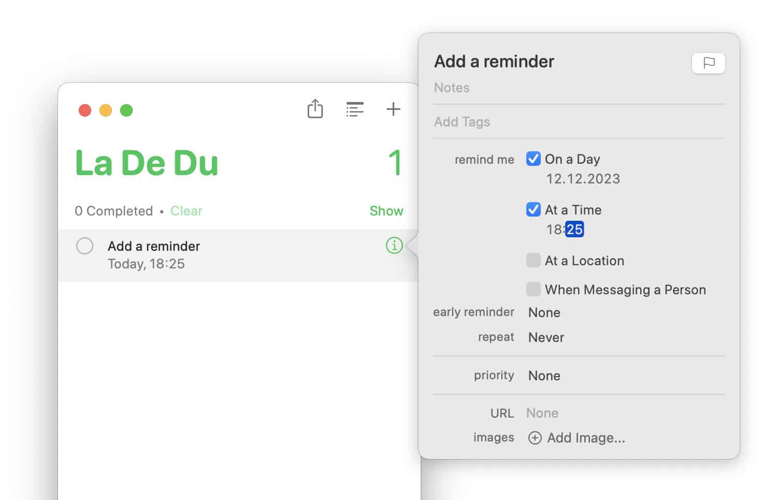
Task: Select the reminder completion circle
Action: tap(84, 246)
